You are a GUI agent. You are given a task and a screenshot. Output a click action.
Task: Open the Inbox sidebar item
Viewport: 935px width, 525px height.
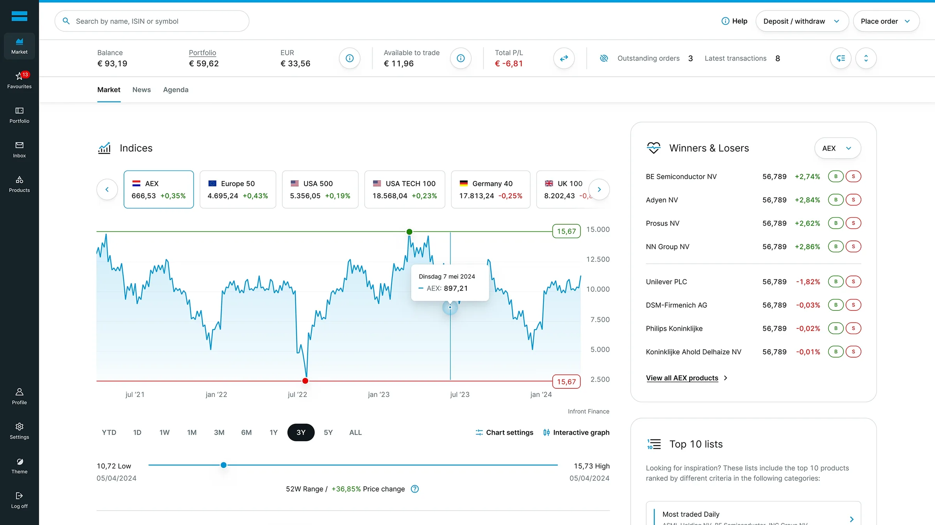pyautogui.click(x=19, y=150)
